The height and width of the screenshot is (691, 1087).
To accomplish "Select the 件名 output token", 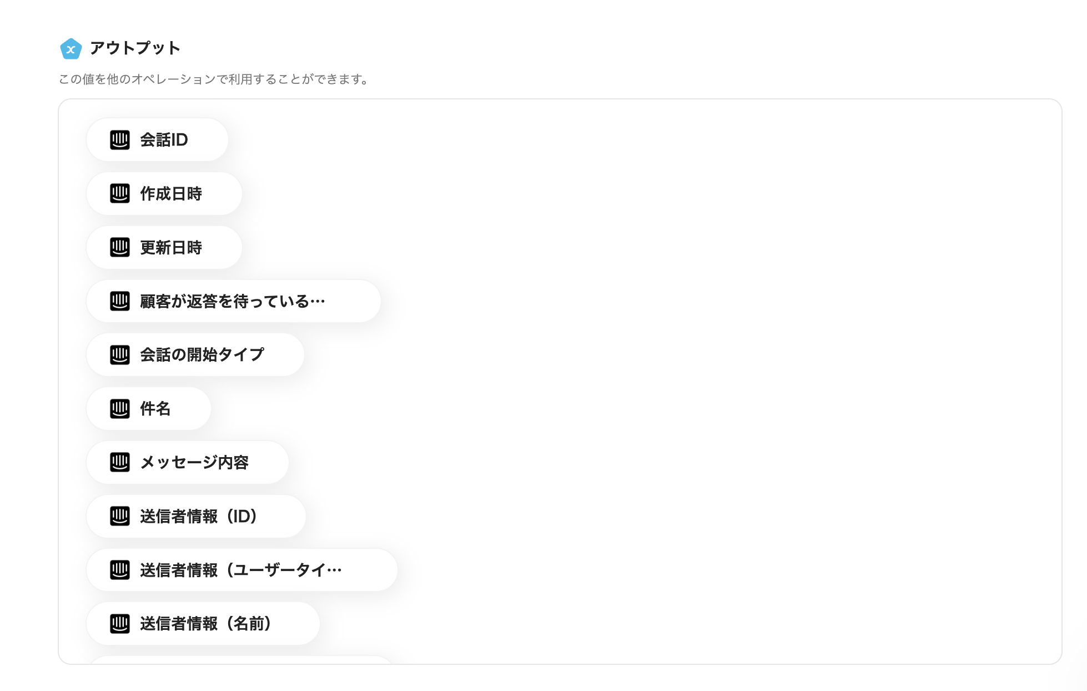I will coord(148,408).
